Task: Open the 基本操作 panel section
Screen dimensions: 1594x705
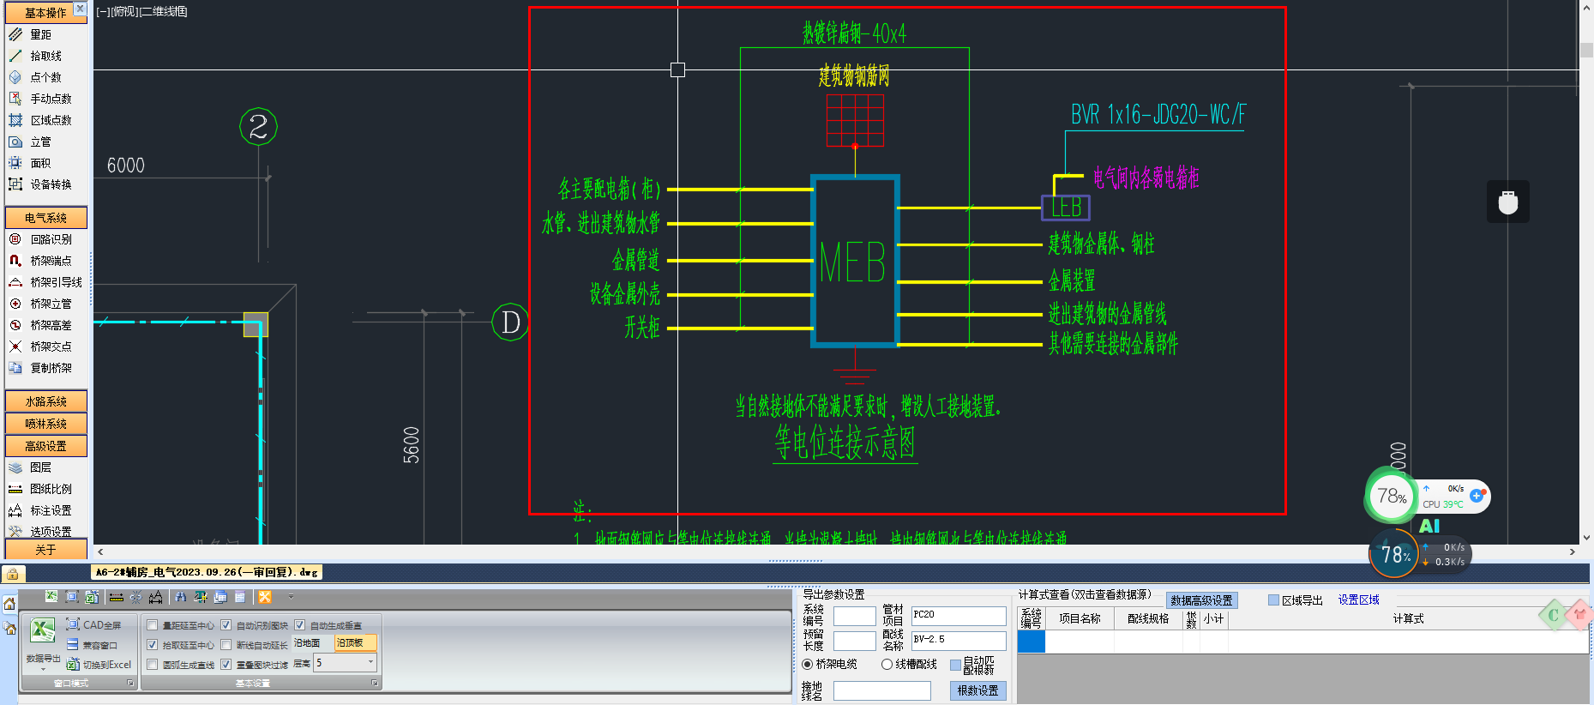Action: pos(46,13)
